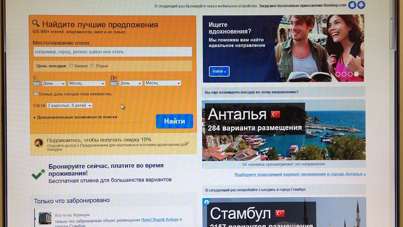Expand the 10% discount subscription chevron
Screen dimensions: 403x227
187,143
